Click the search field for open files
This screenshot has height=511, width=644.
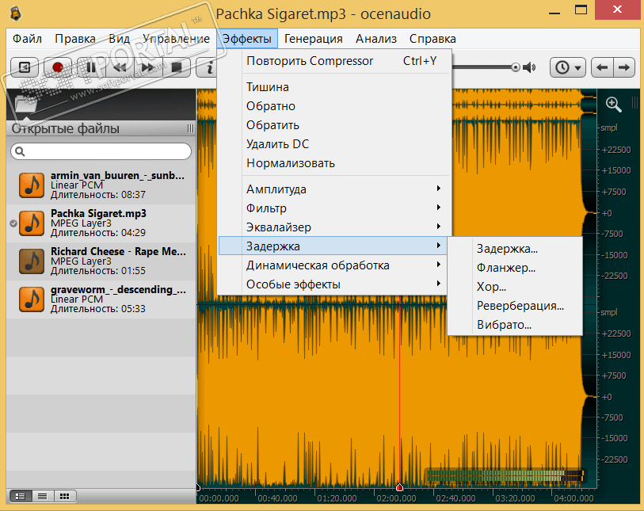click(x=101, y=151)
